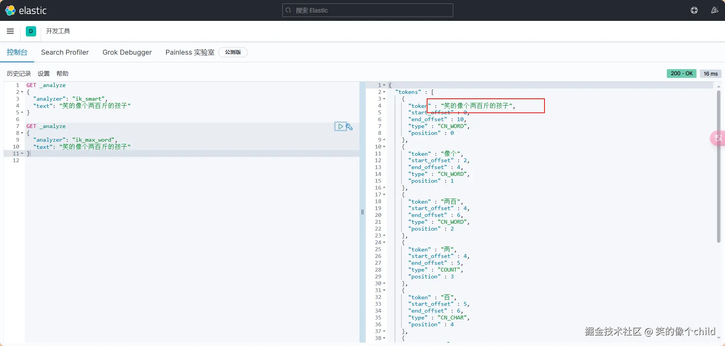Collapse first token object at output line 3

[384, 99]
